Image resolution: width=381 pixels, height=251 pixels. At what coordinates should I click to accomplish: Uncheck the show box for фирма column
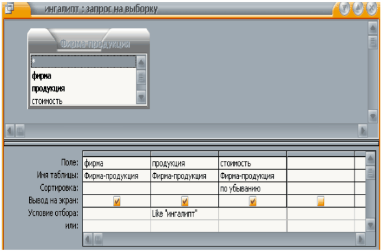pyautogui.click(x=117, y=201)
